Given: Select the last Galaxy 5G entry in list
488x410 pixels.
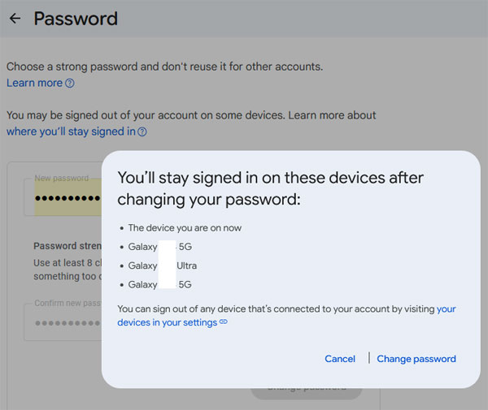Looking at the screenshot, I should [159, 284].
